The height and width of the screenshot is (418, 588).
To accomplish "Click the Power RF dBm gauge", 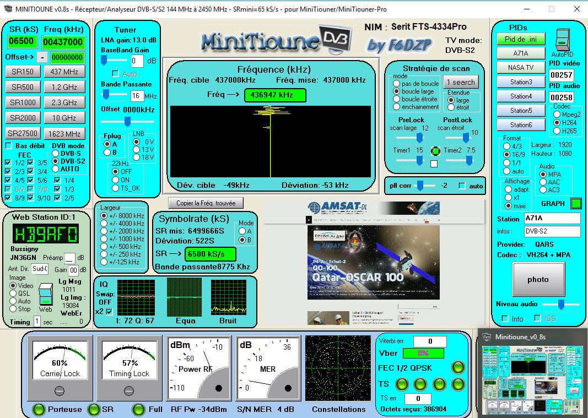I will [x=199, y=368].
